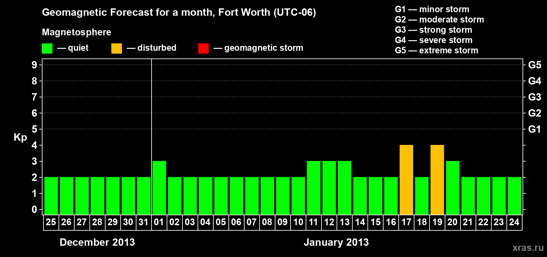Click the date label 19
Image resolution: width=547 pixels, height=257 pixels.
(x=437, y=222)
